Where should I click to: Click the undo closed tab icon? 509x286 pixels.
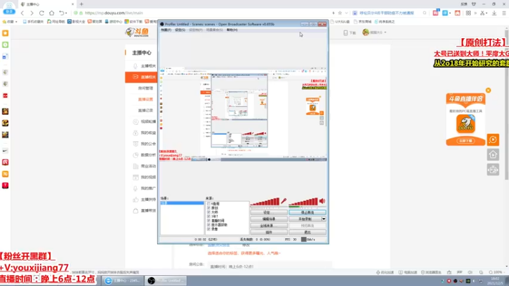click(61, 13)
